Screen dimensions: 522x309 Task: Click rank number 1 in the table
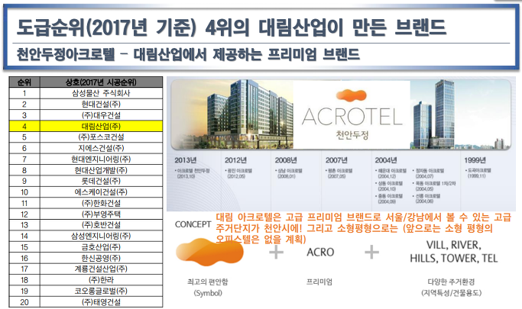pos(24,93)
